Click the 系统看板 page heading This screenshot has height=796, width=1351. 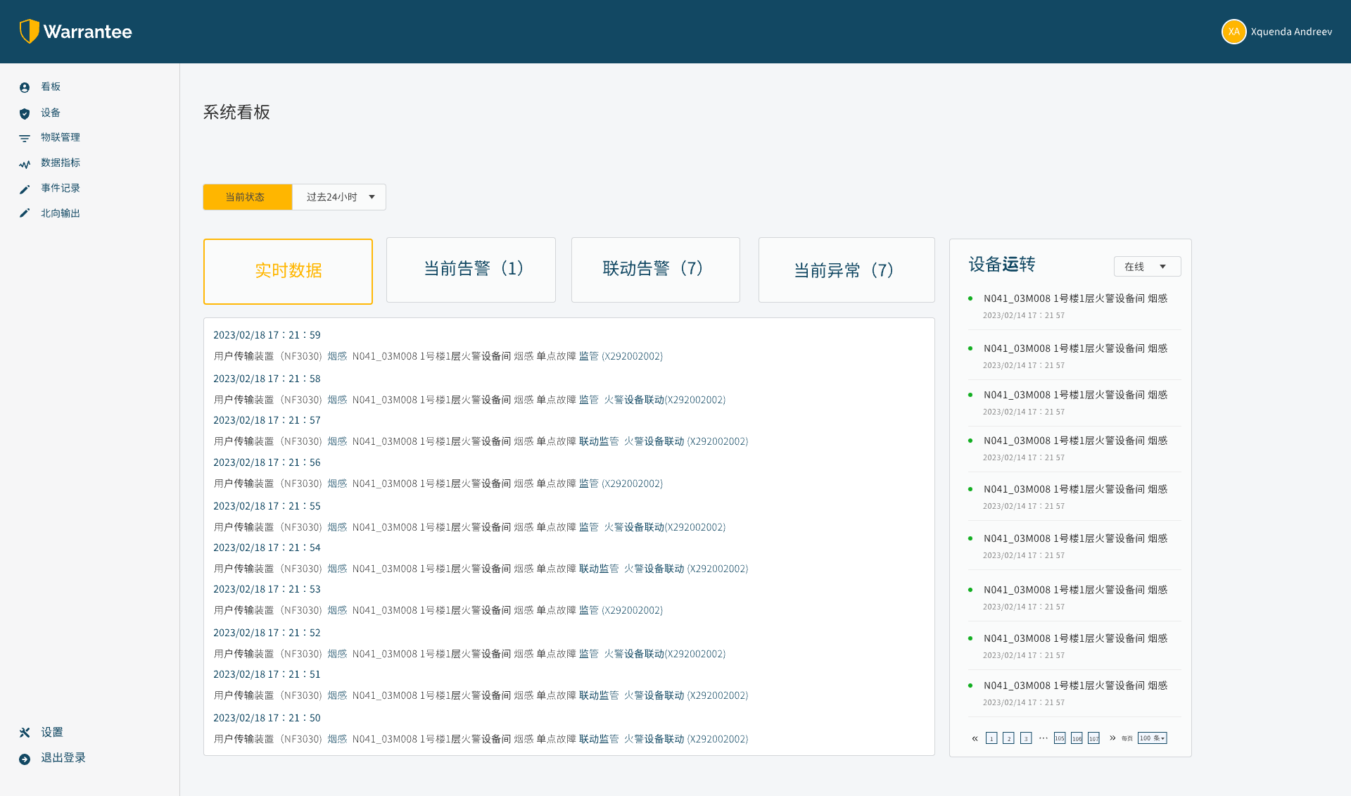(236, 113)
